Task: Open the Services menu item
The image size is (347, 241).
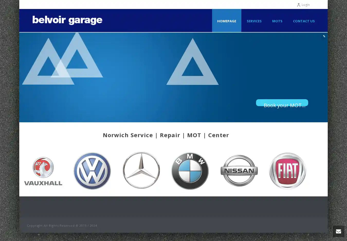Action: point(254,21)
